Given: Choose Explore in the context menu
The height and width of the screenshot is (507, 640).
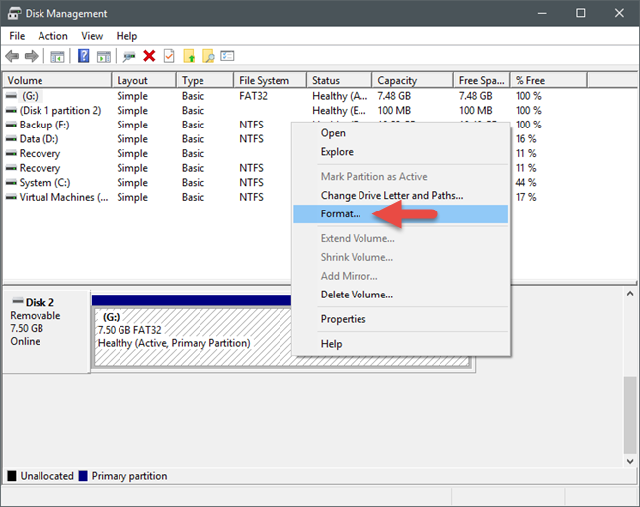Looking at the screenshot, I should (x=400, y=152).
